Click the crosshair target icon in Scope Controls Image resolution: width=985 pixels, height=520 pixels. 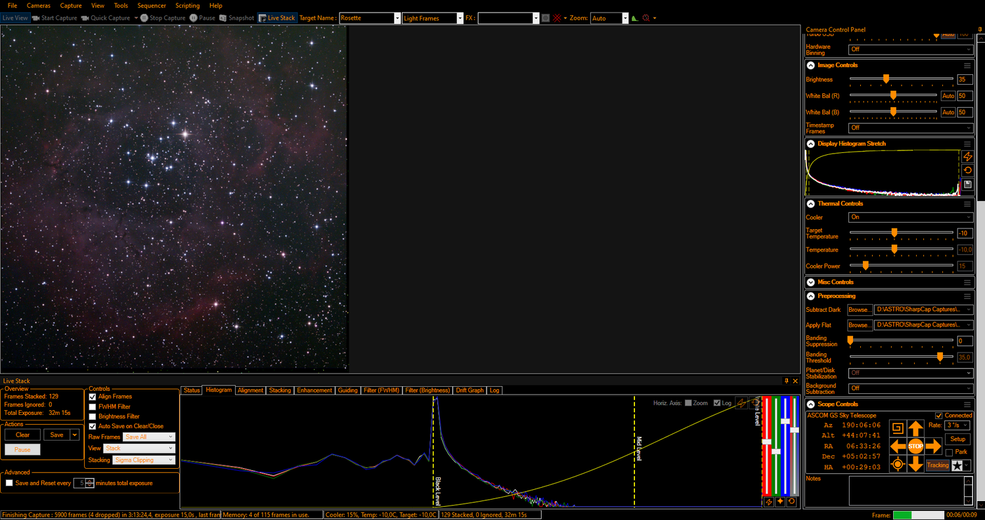click(x=898, y=464)
